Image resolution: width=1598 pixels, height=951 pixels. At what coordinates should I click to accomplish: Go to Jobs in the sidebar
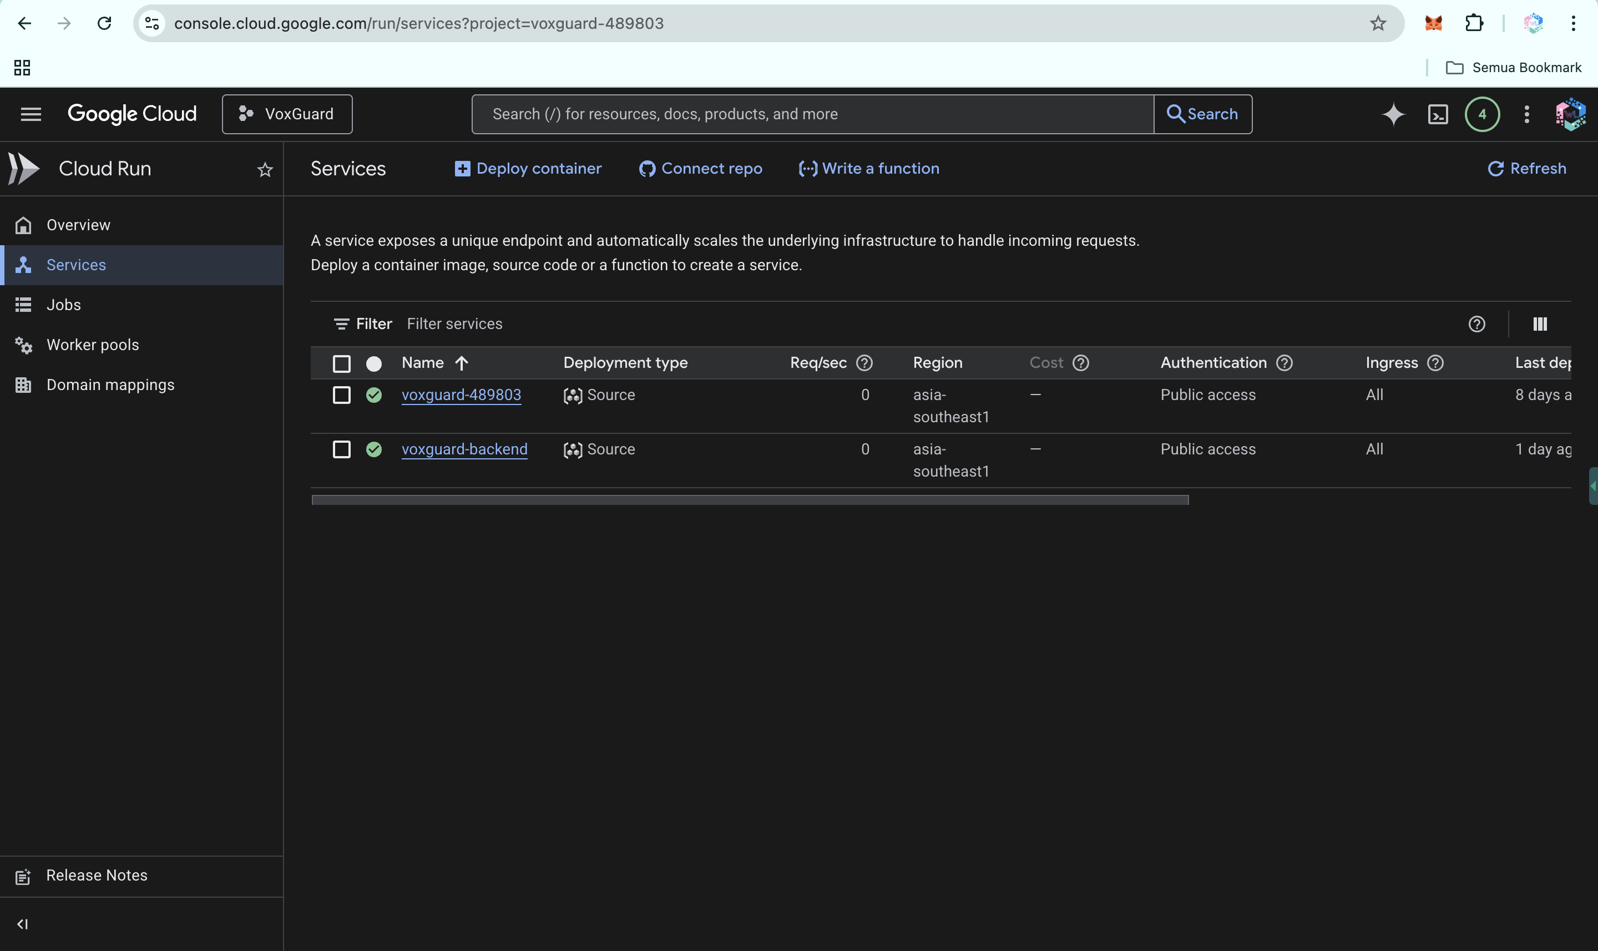pyautogui.click(x=63, y=305)
